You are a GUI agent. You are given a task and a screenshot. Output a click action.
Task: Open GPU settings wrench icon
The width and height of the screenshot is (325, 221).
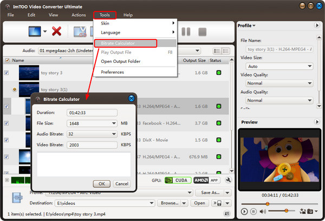pyautogui.click(x=228, y=180)
